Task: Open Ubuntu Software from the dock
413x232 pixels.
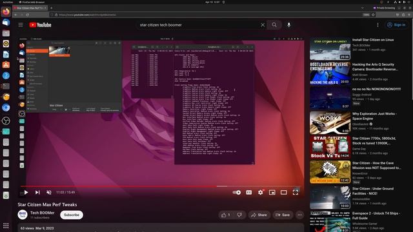Action: (x=6, y=65)
